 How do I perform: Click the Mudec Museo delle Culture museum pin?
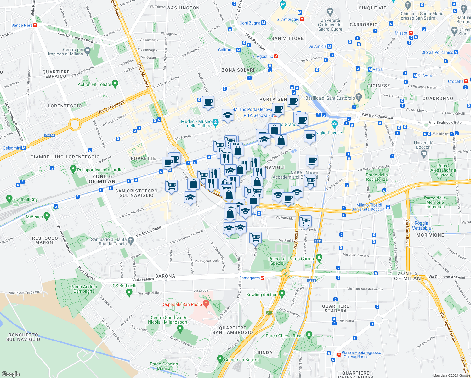[x=216, y=122]
